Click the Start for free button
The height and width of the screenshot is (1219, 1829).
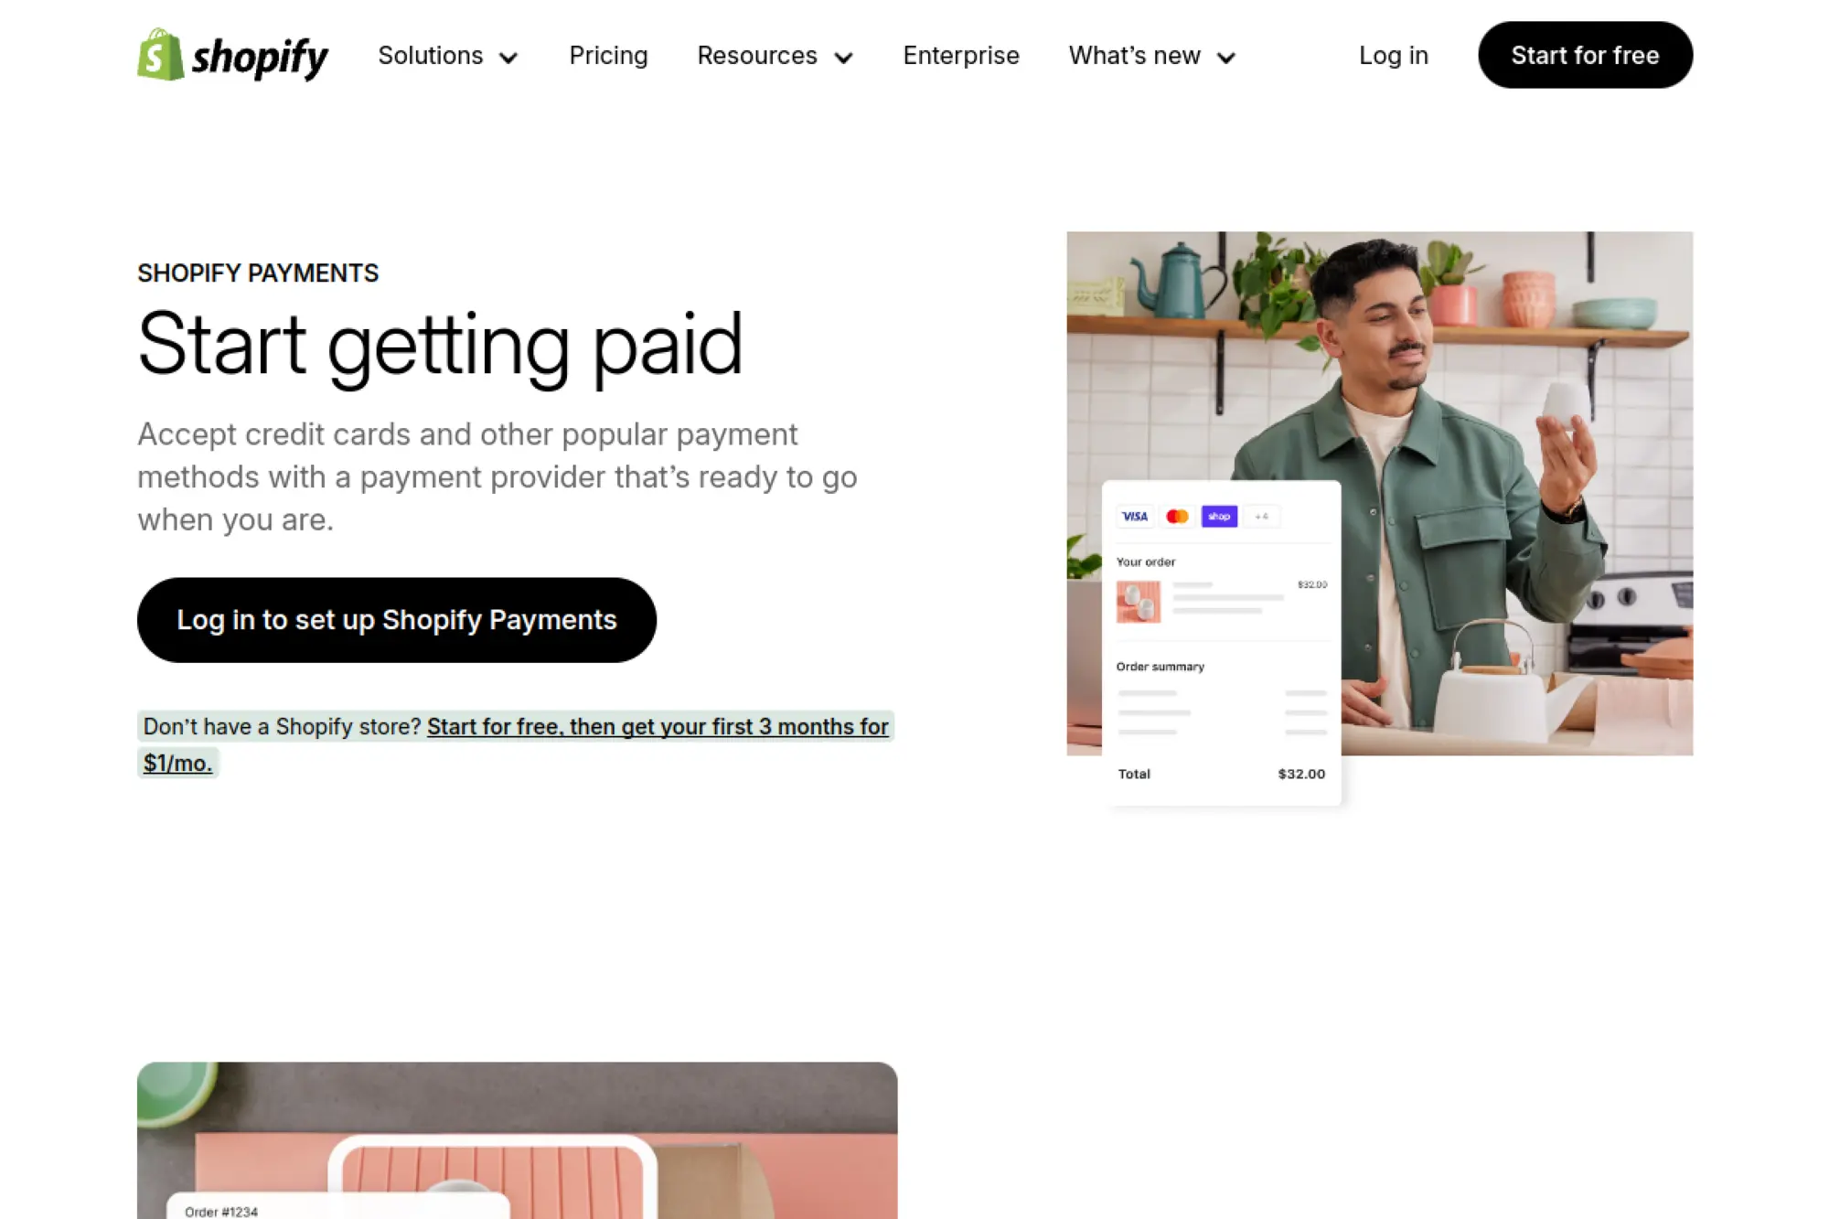point(1585,55)
